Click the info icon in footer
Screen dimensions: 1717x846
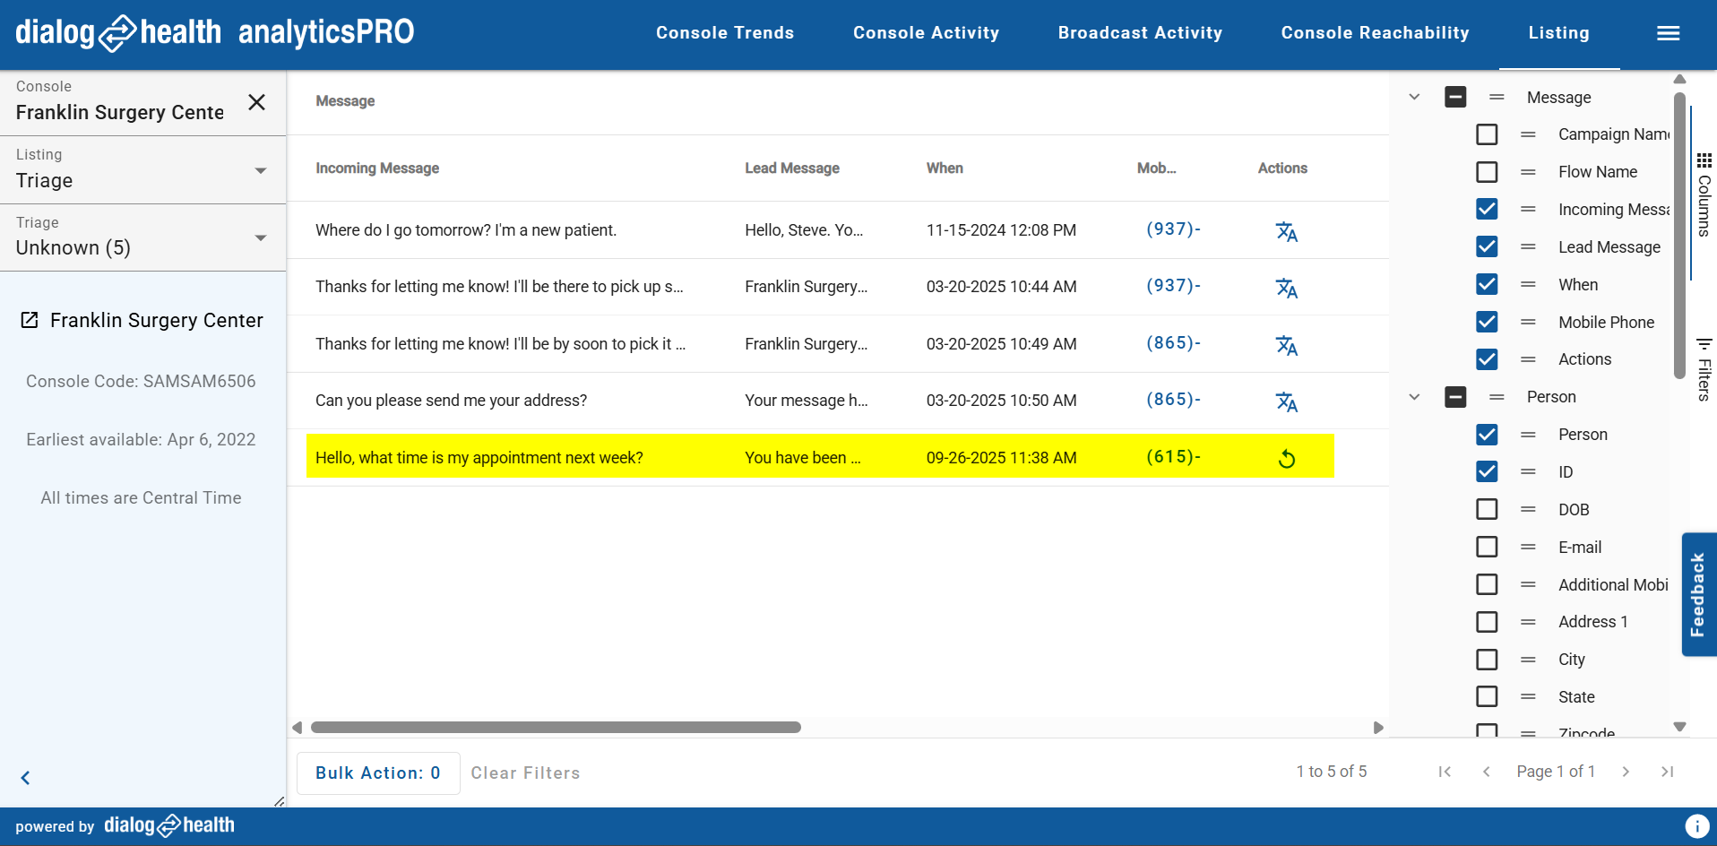1695,826
